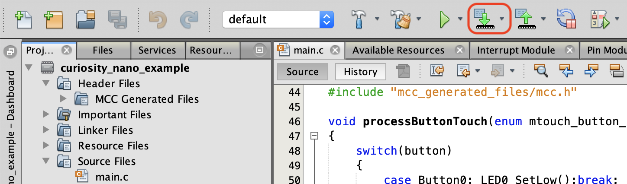
Task: Collapse the Header Files folder
Action: [x=46, y=83]
